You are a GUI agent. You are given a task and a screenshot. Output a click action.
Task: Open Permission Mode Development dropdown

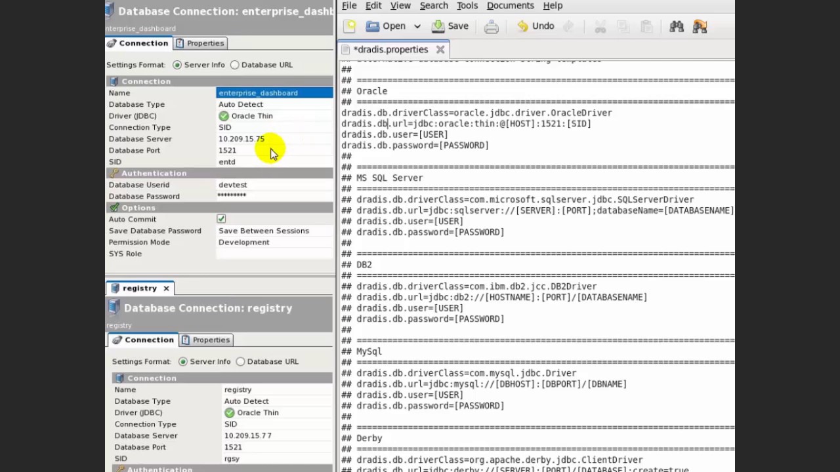[x=274, y=242]
